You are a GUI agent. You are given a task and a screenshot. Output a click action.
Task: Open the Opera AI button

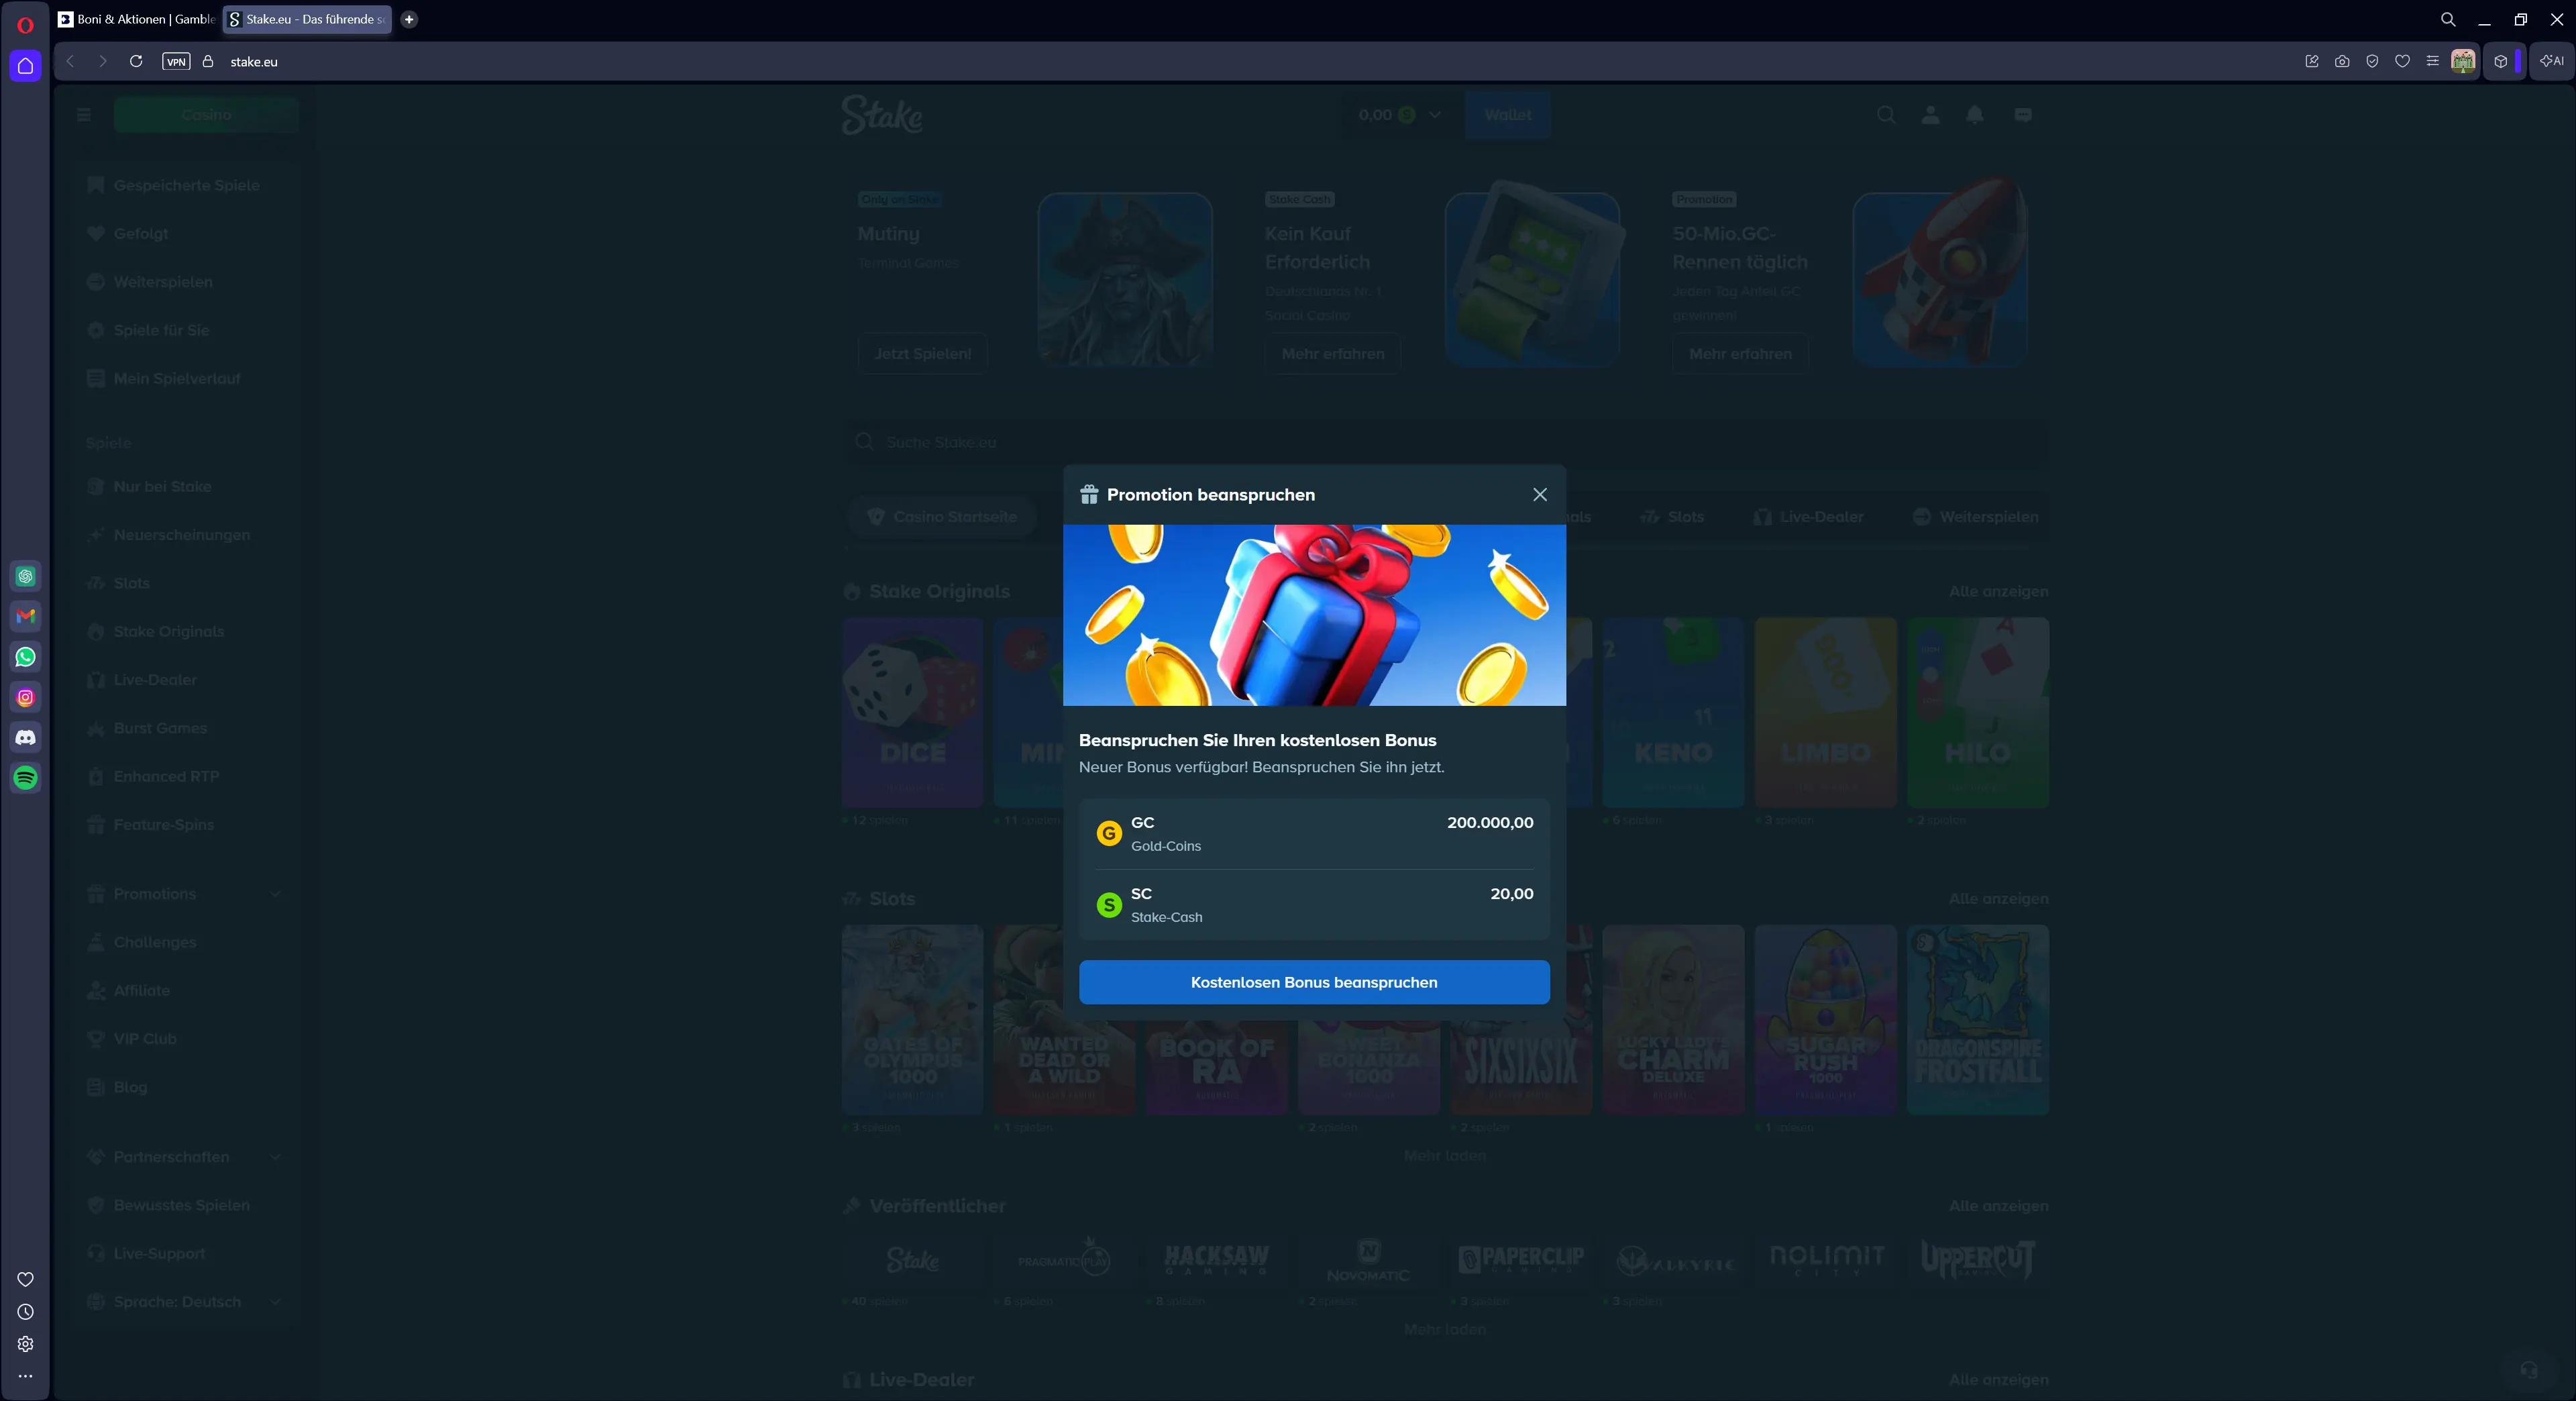(x=2552, y=61)
